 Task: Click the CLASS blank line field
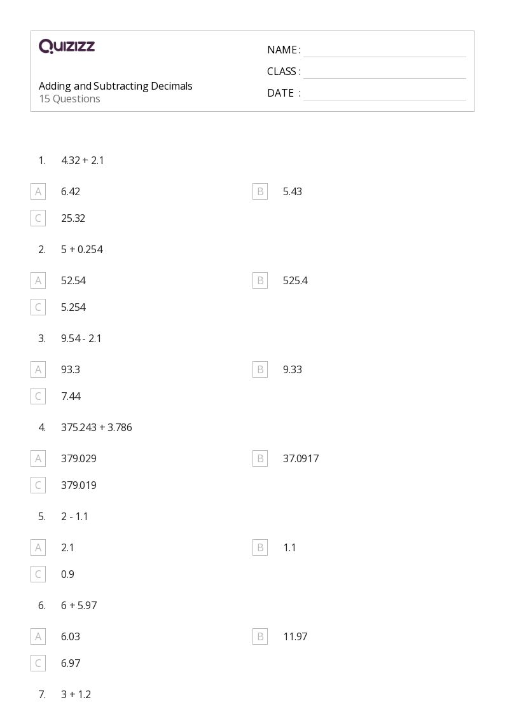click(x=385, y=72)
